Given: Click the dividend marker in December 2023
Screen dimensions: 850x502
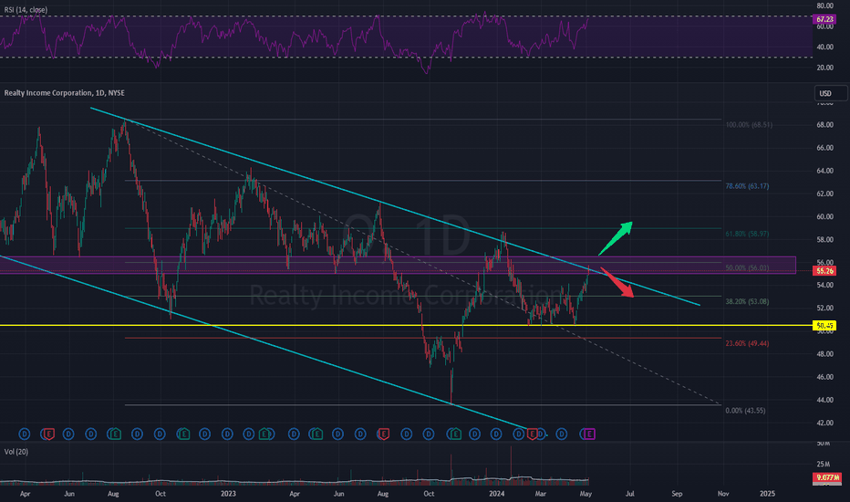Looking at the screenshot, I should coord(475,434).
